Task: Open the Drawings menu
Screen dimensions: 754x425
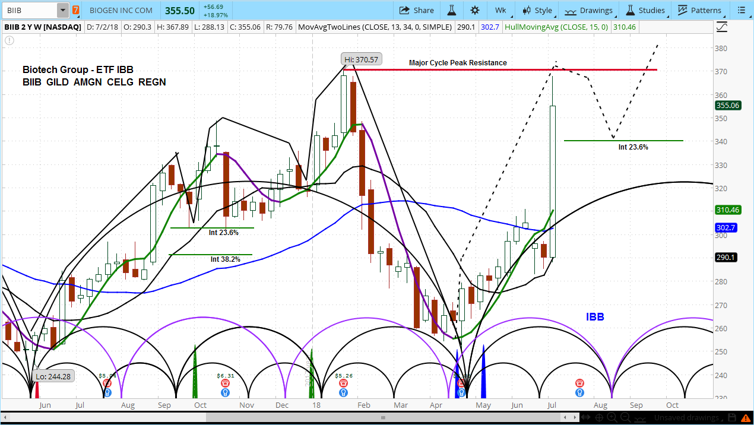Action: click(588, 10)
